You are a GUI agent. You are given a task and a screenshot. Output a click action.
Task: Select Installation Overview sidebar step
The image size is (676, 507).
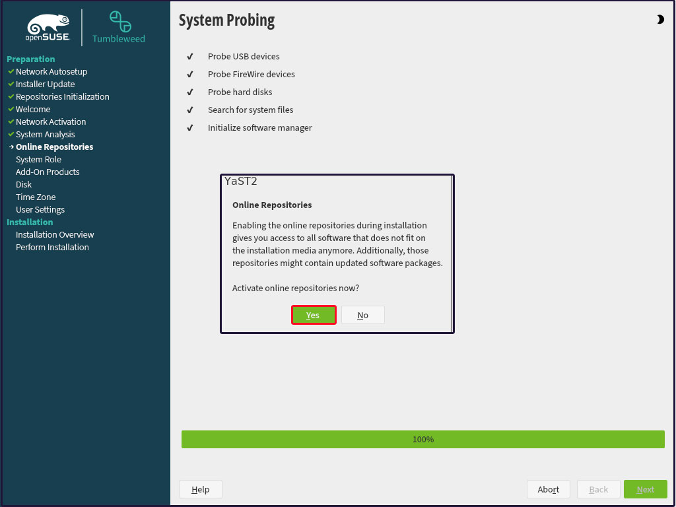click(x=55, y=234)
